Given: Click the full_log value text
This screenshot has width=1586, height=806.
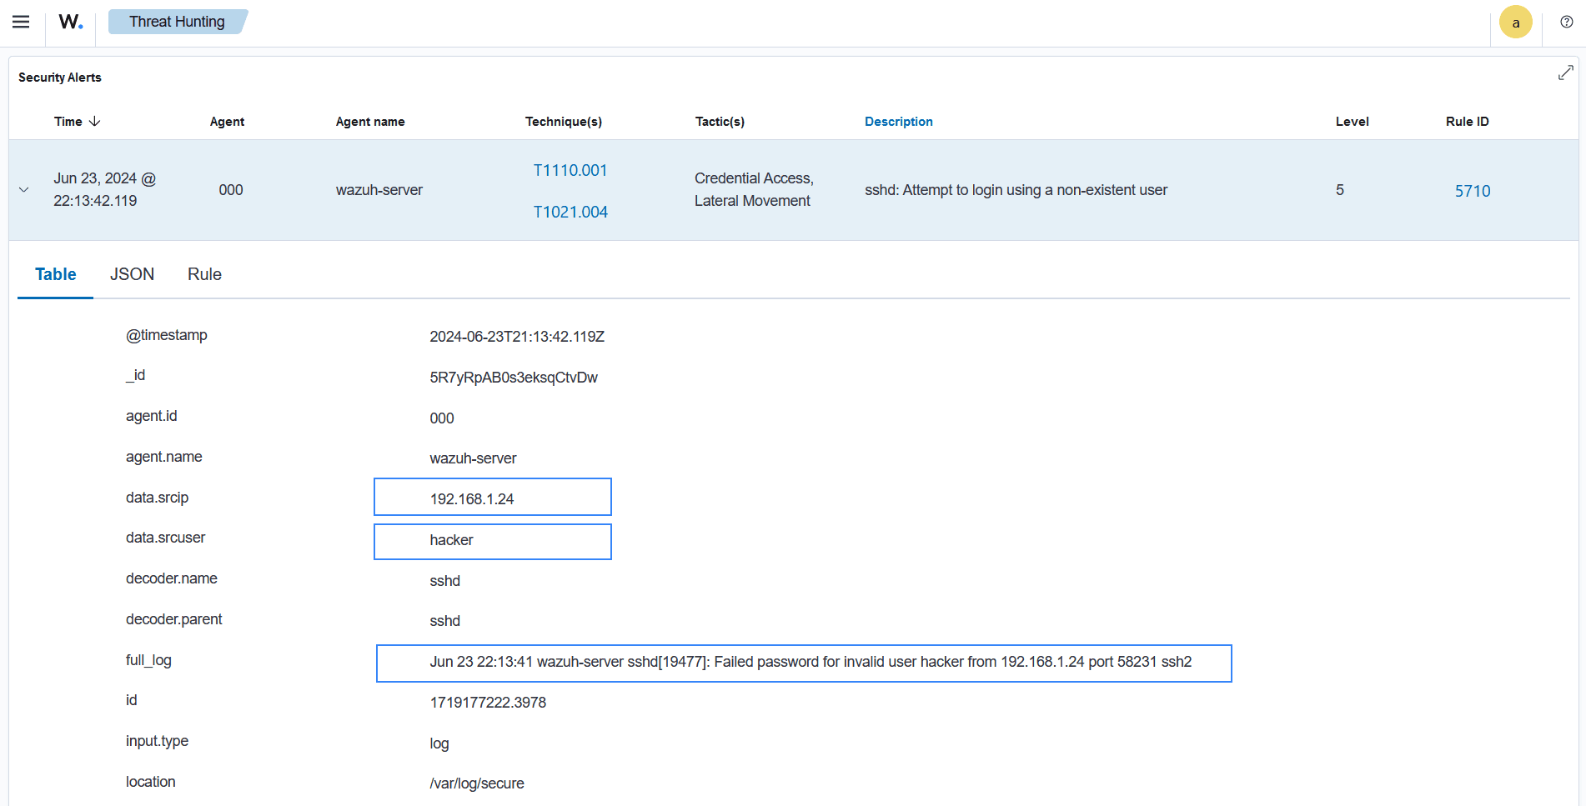Looking at the screenshot, I should pyautogui.click(x=810, y=662).
